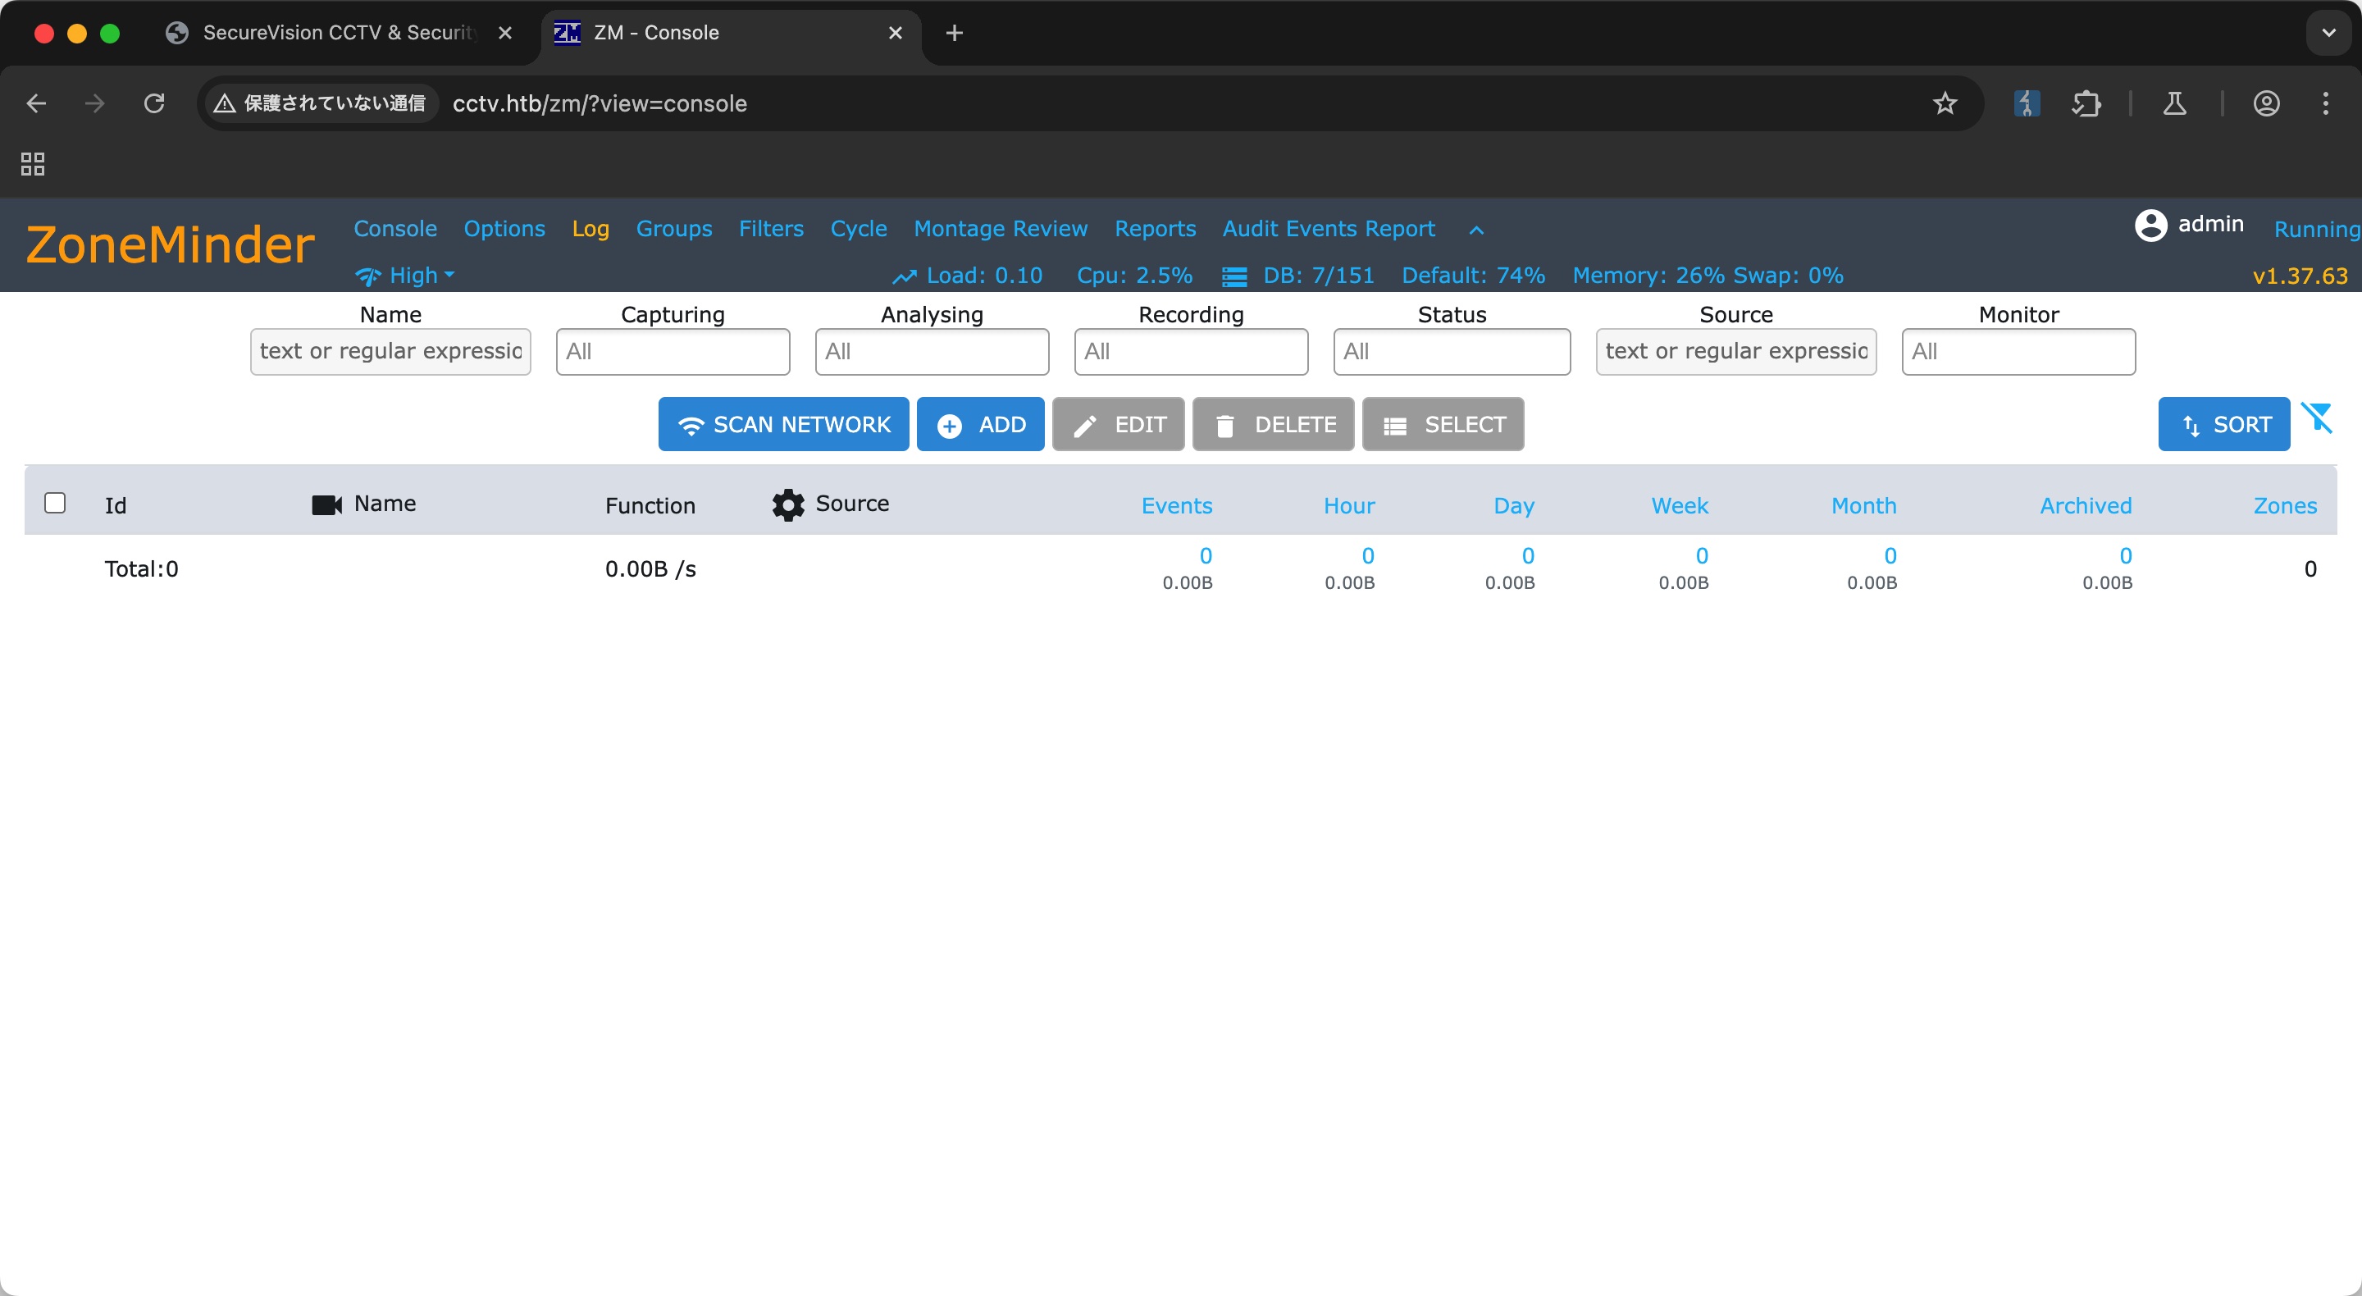Open the High bandwidth dropdown
The image size is (2362, 1296).
(x=404, y=275)
